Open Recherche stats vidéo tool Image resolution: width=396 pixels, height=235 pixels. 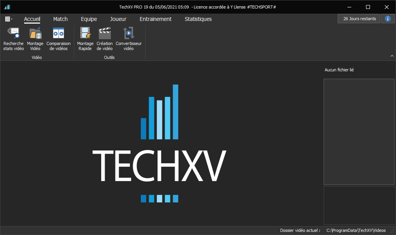coord(14,39)
